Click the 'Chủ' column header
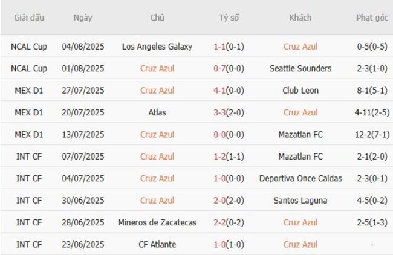The height and width of the screenshot is (255, 393). tap(157, 18)
